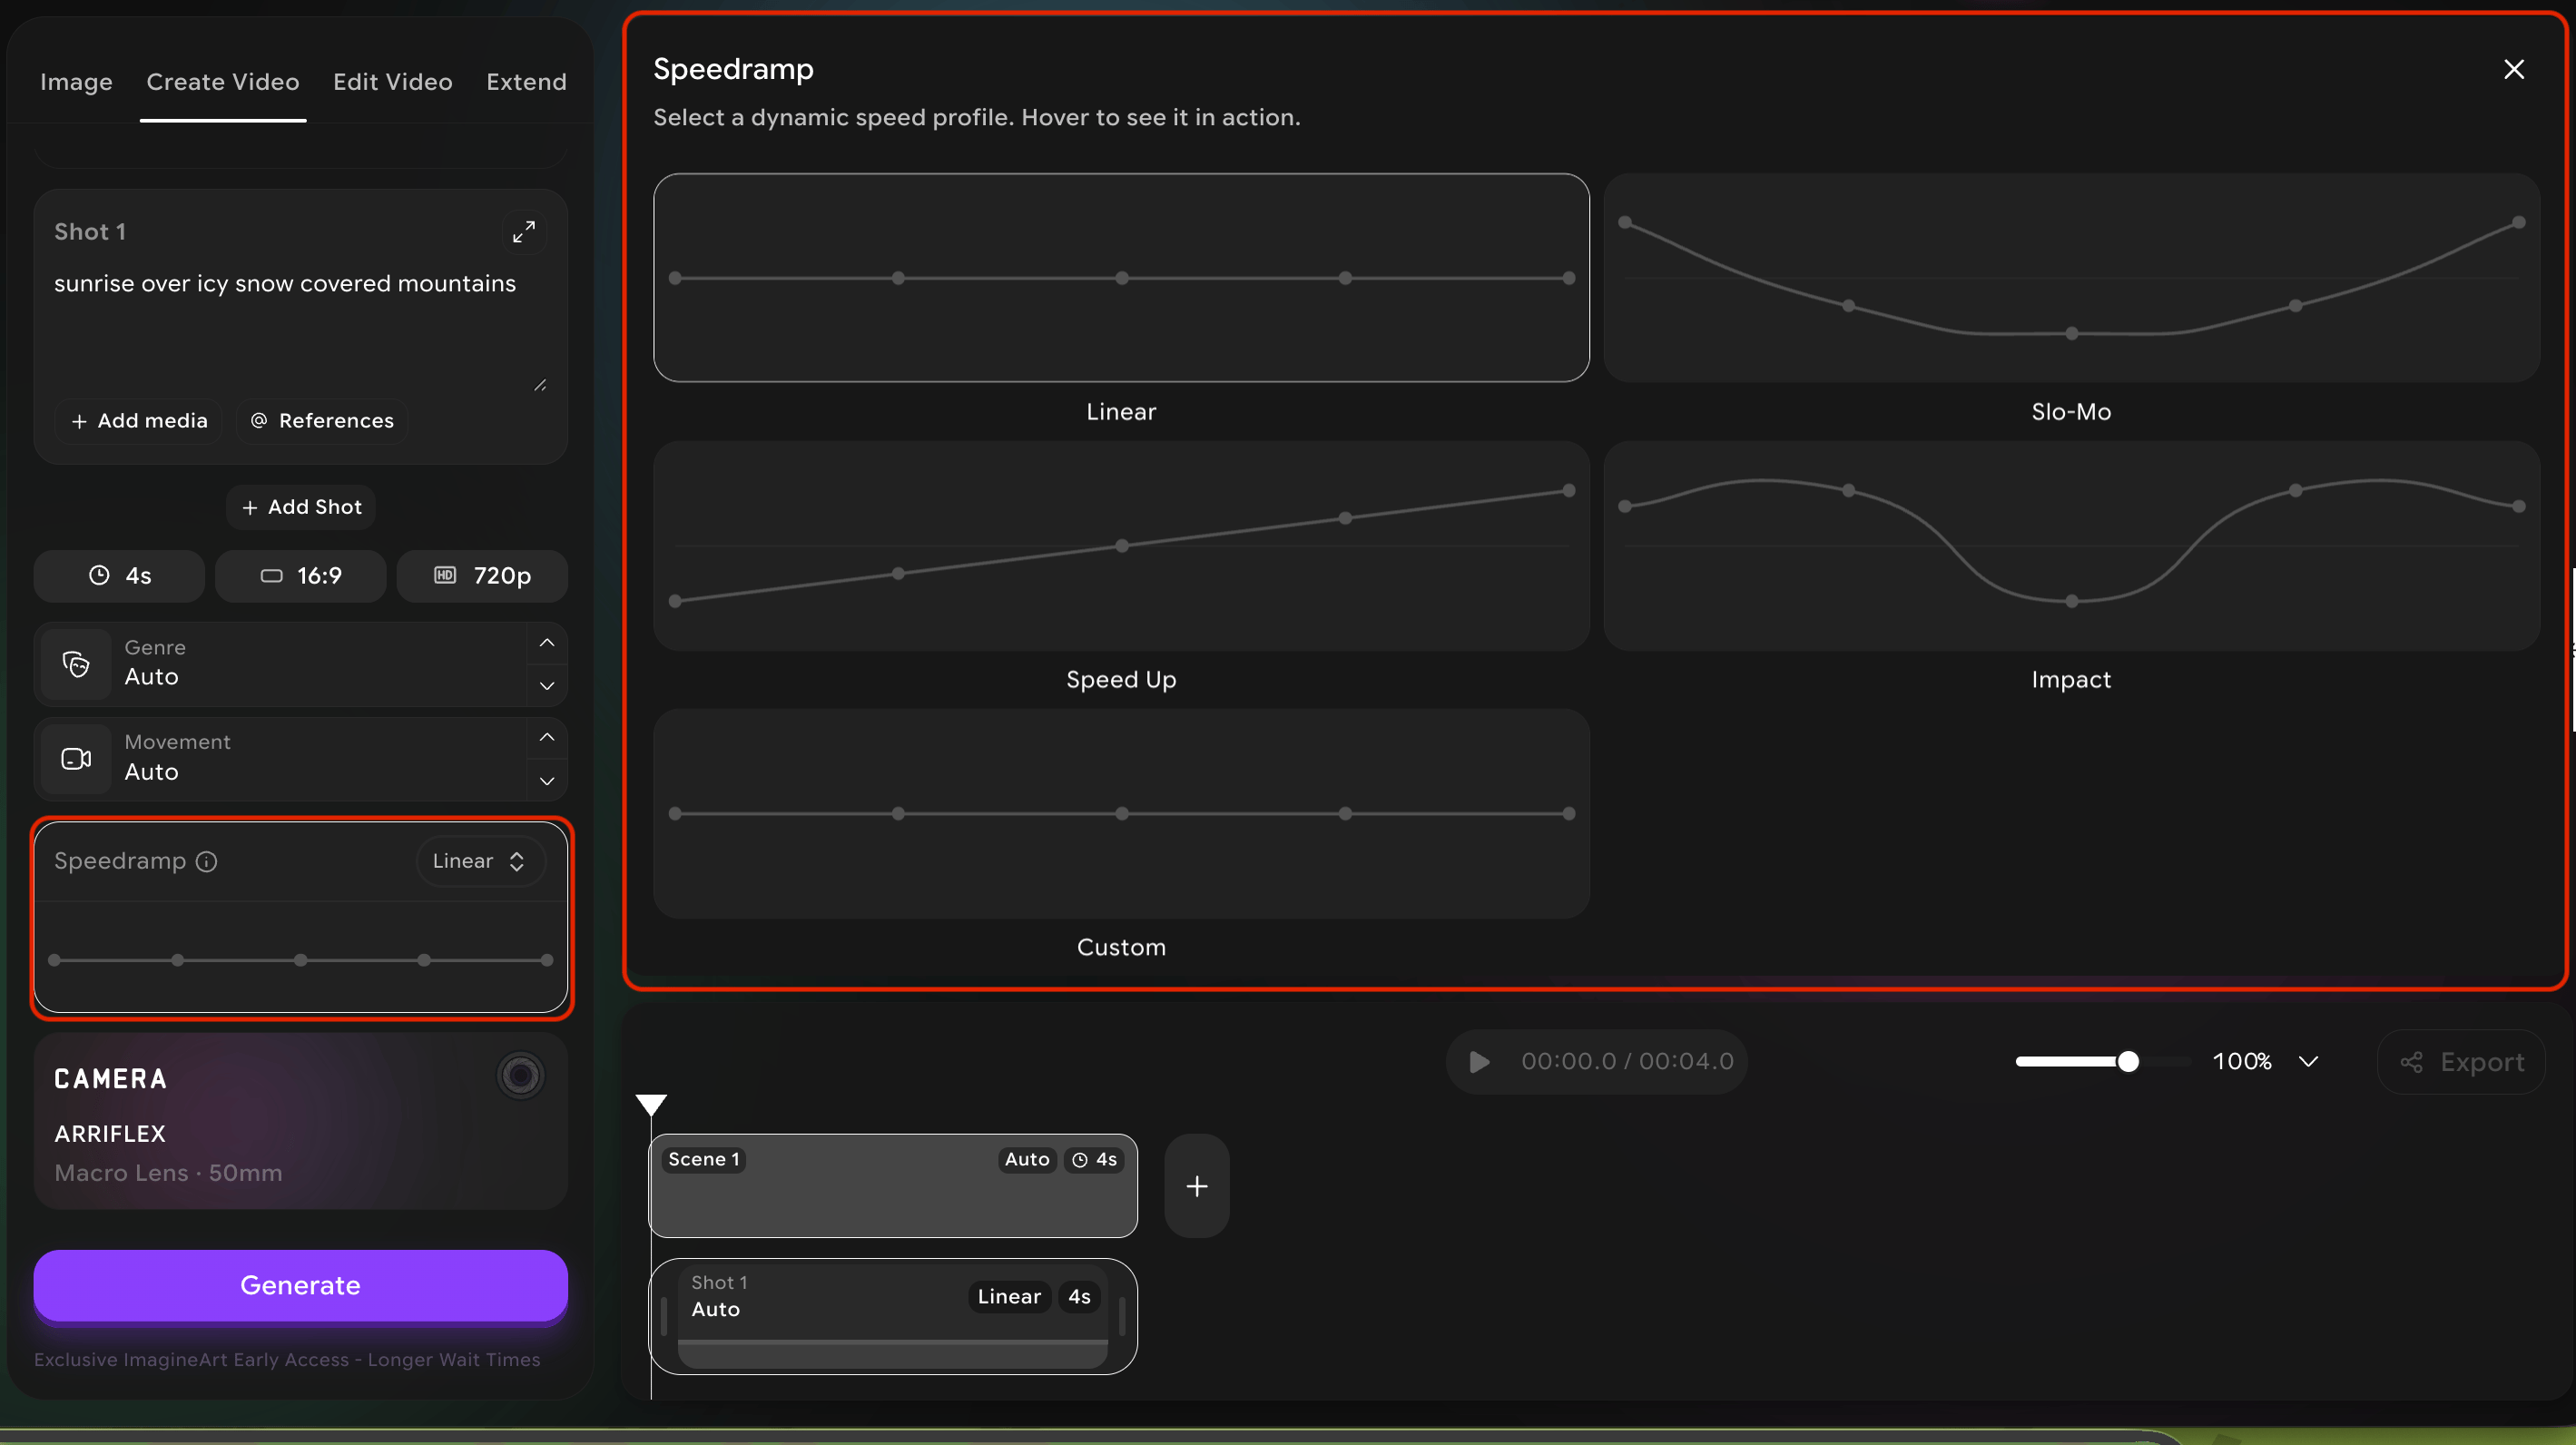Screen dimensions: 2576x1445
Task: Click the Movement camera icon
Action: coord(77,759)
